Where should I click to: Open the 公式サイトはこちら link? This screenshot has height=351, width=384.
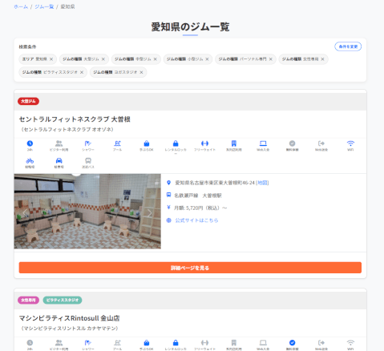(196, 220)
